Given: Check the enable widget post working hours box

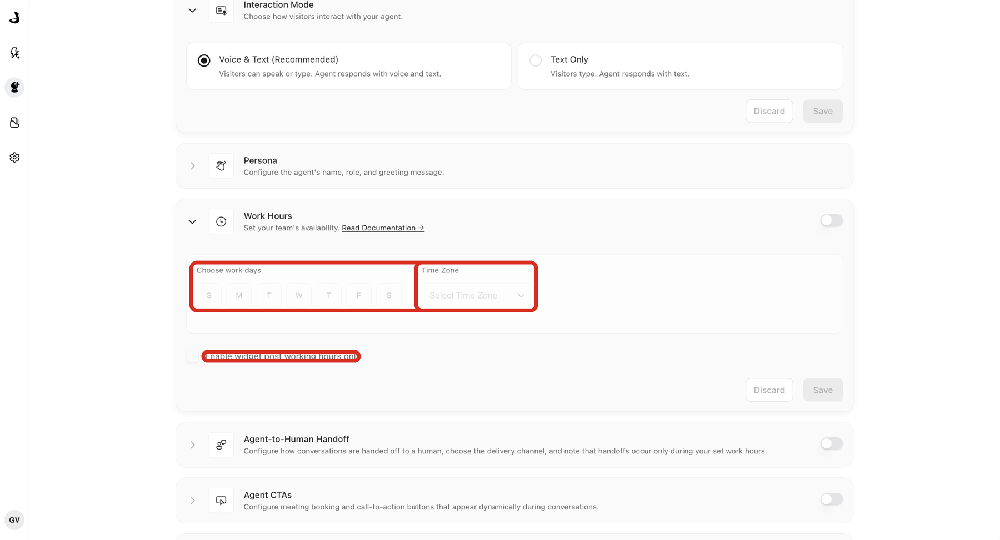Looking at the screenshot, I should point(192,356).
